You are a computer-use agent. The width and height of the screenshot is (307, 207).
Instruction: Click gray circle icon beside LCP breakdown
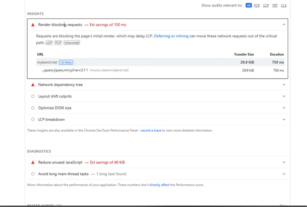(33, 119)
